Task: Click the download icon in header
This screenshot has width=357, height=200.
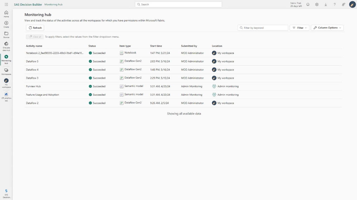Action: pos(326,4)
